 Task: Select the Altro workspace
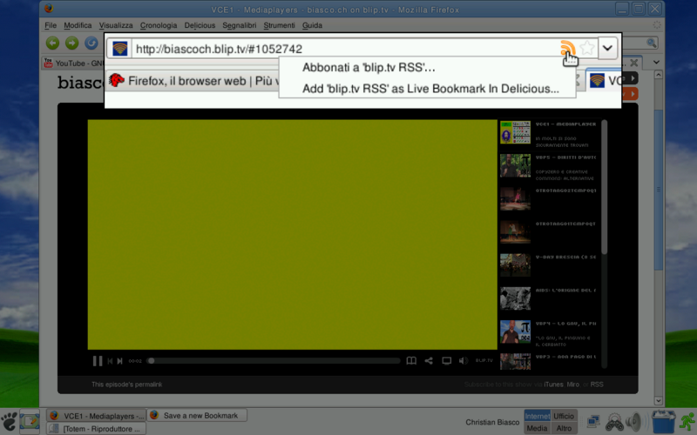pos(564,428)
